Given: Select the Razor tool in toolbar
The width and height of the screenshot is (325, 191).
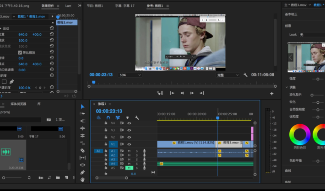Looking at the screenshot, I should coord(83,150).
